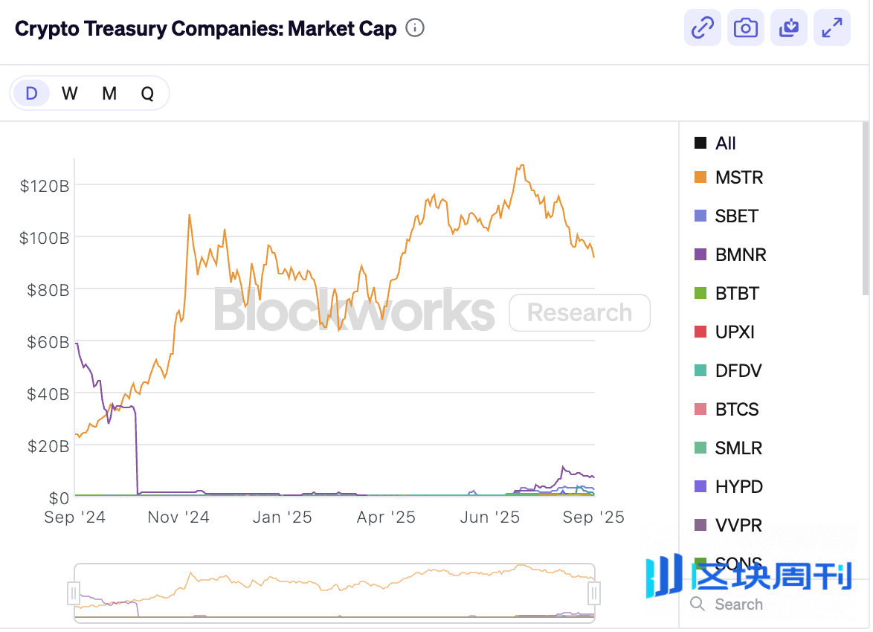Image resolution: width=873 pixels, height=632 pixels.
Task: Click the $20B y-axis label
Action: pos(48,446)
